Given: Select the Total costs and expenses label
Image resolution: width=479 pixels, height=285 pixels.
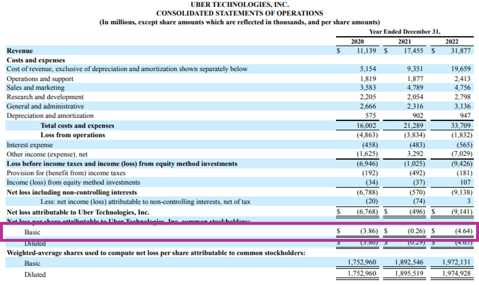Looking at the screenshot, I should [77, 126].
